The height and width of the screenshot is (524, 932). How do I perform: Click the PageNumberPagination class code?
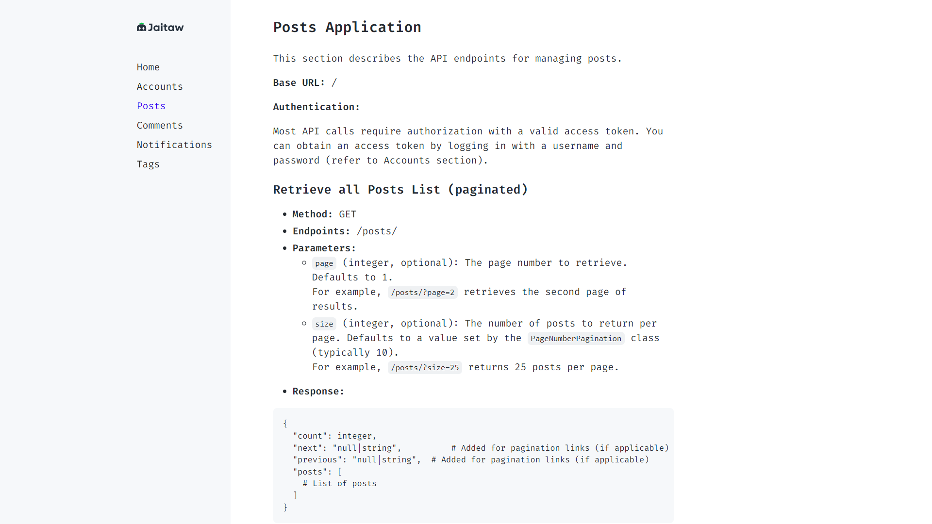(x=576, y=338)
